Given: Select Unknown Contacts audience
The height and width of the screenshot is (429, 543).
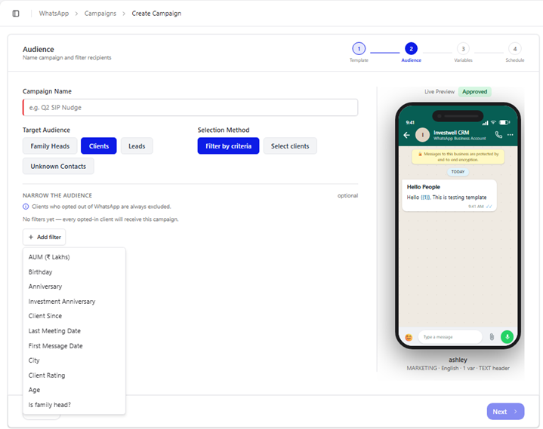Looking at the screenshot, I should coord(58,167).
